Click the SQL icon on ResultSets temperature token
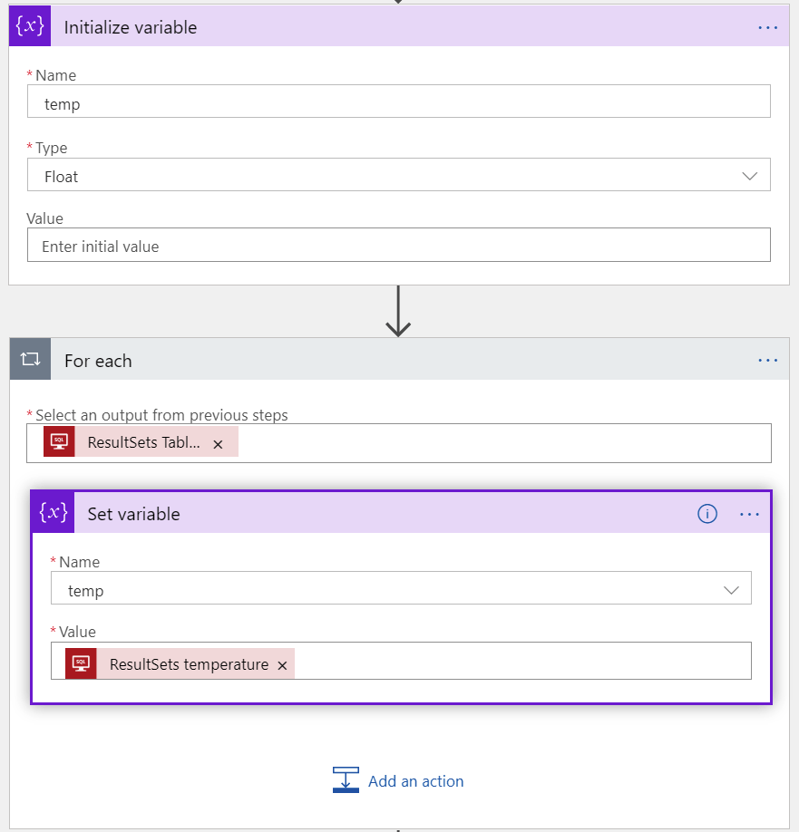Viewport: 799px width, 832px height. pyautogui.click(x=81, y=663)
